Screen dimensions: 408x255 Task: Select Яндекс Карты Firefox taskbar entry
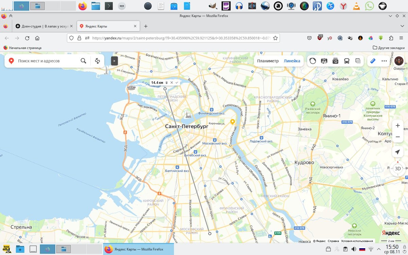(138, 249)
